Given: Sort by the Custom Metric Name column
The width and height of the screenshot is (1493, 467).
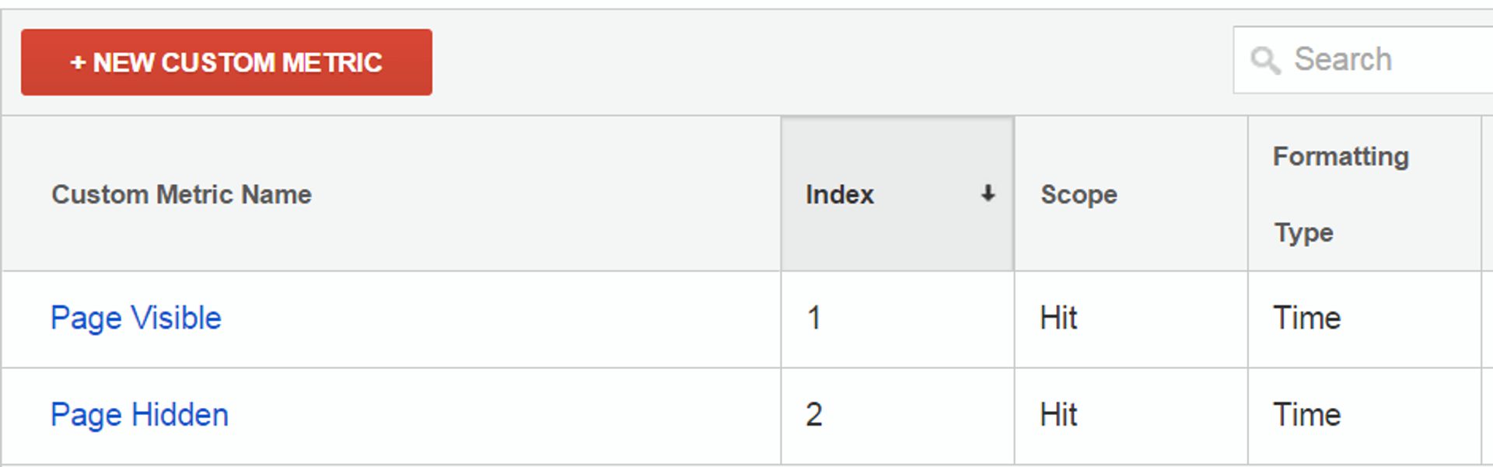Looking at the screenshot, I should click(x=181, y=194).
